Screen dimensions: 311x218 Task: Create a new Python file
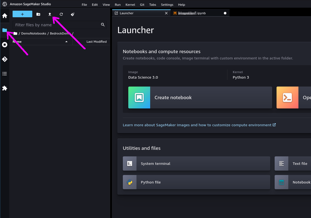(196, 182)
